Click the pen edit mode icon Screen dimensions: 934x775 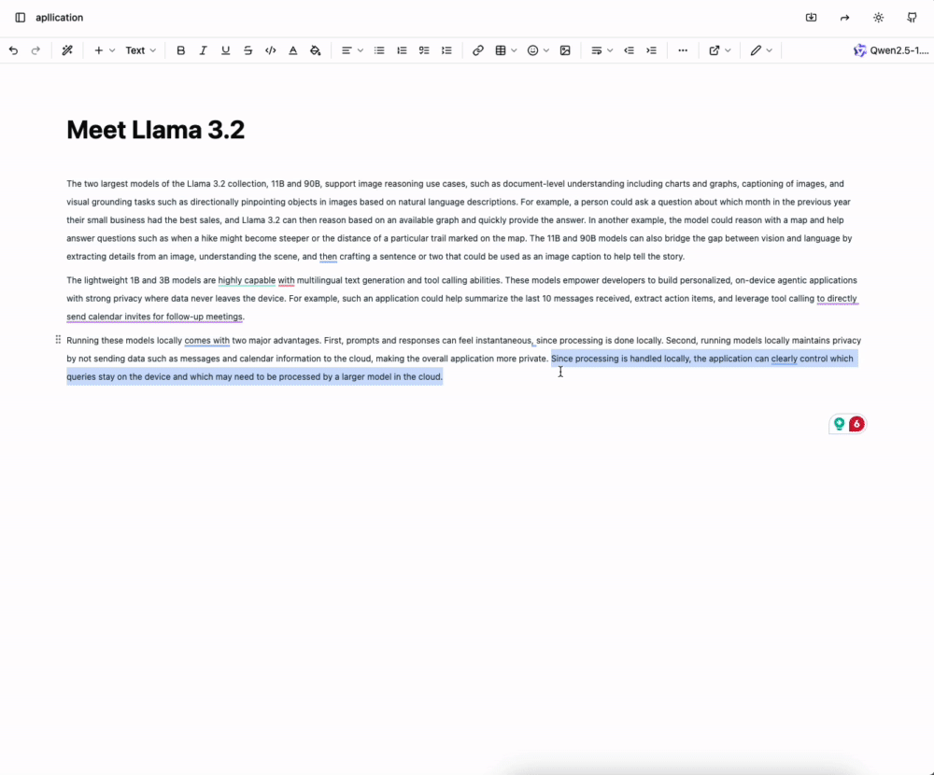coord(756,50)
